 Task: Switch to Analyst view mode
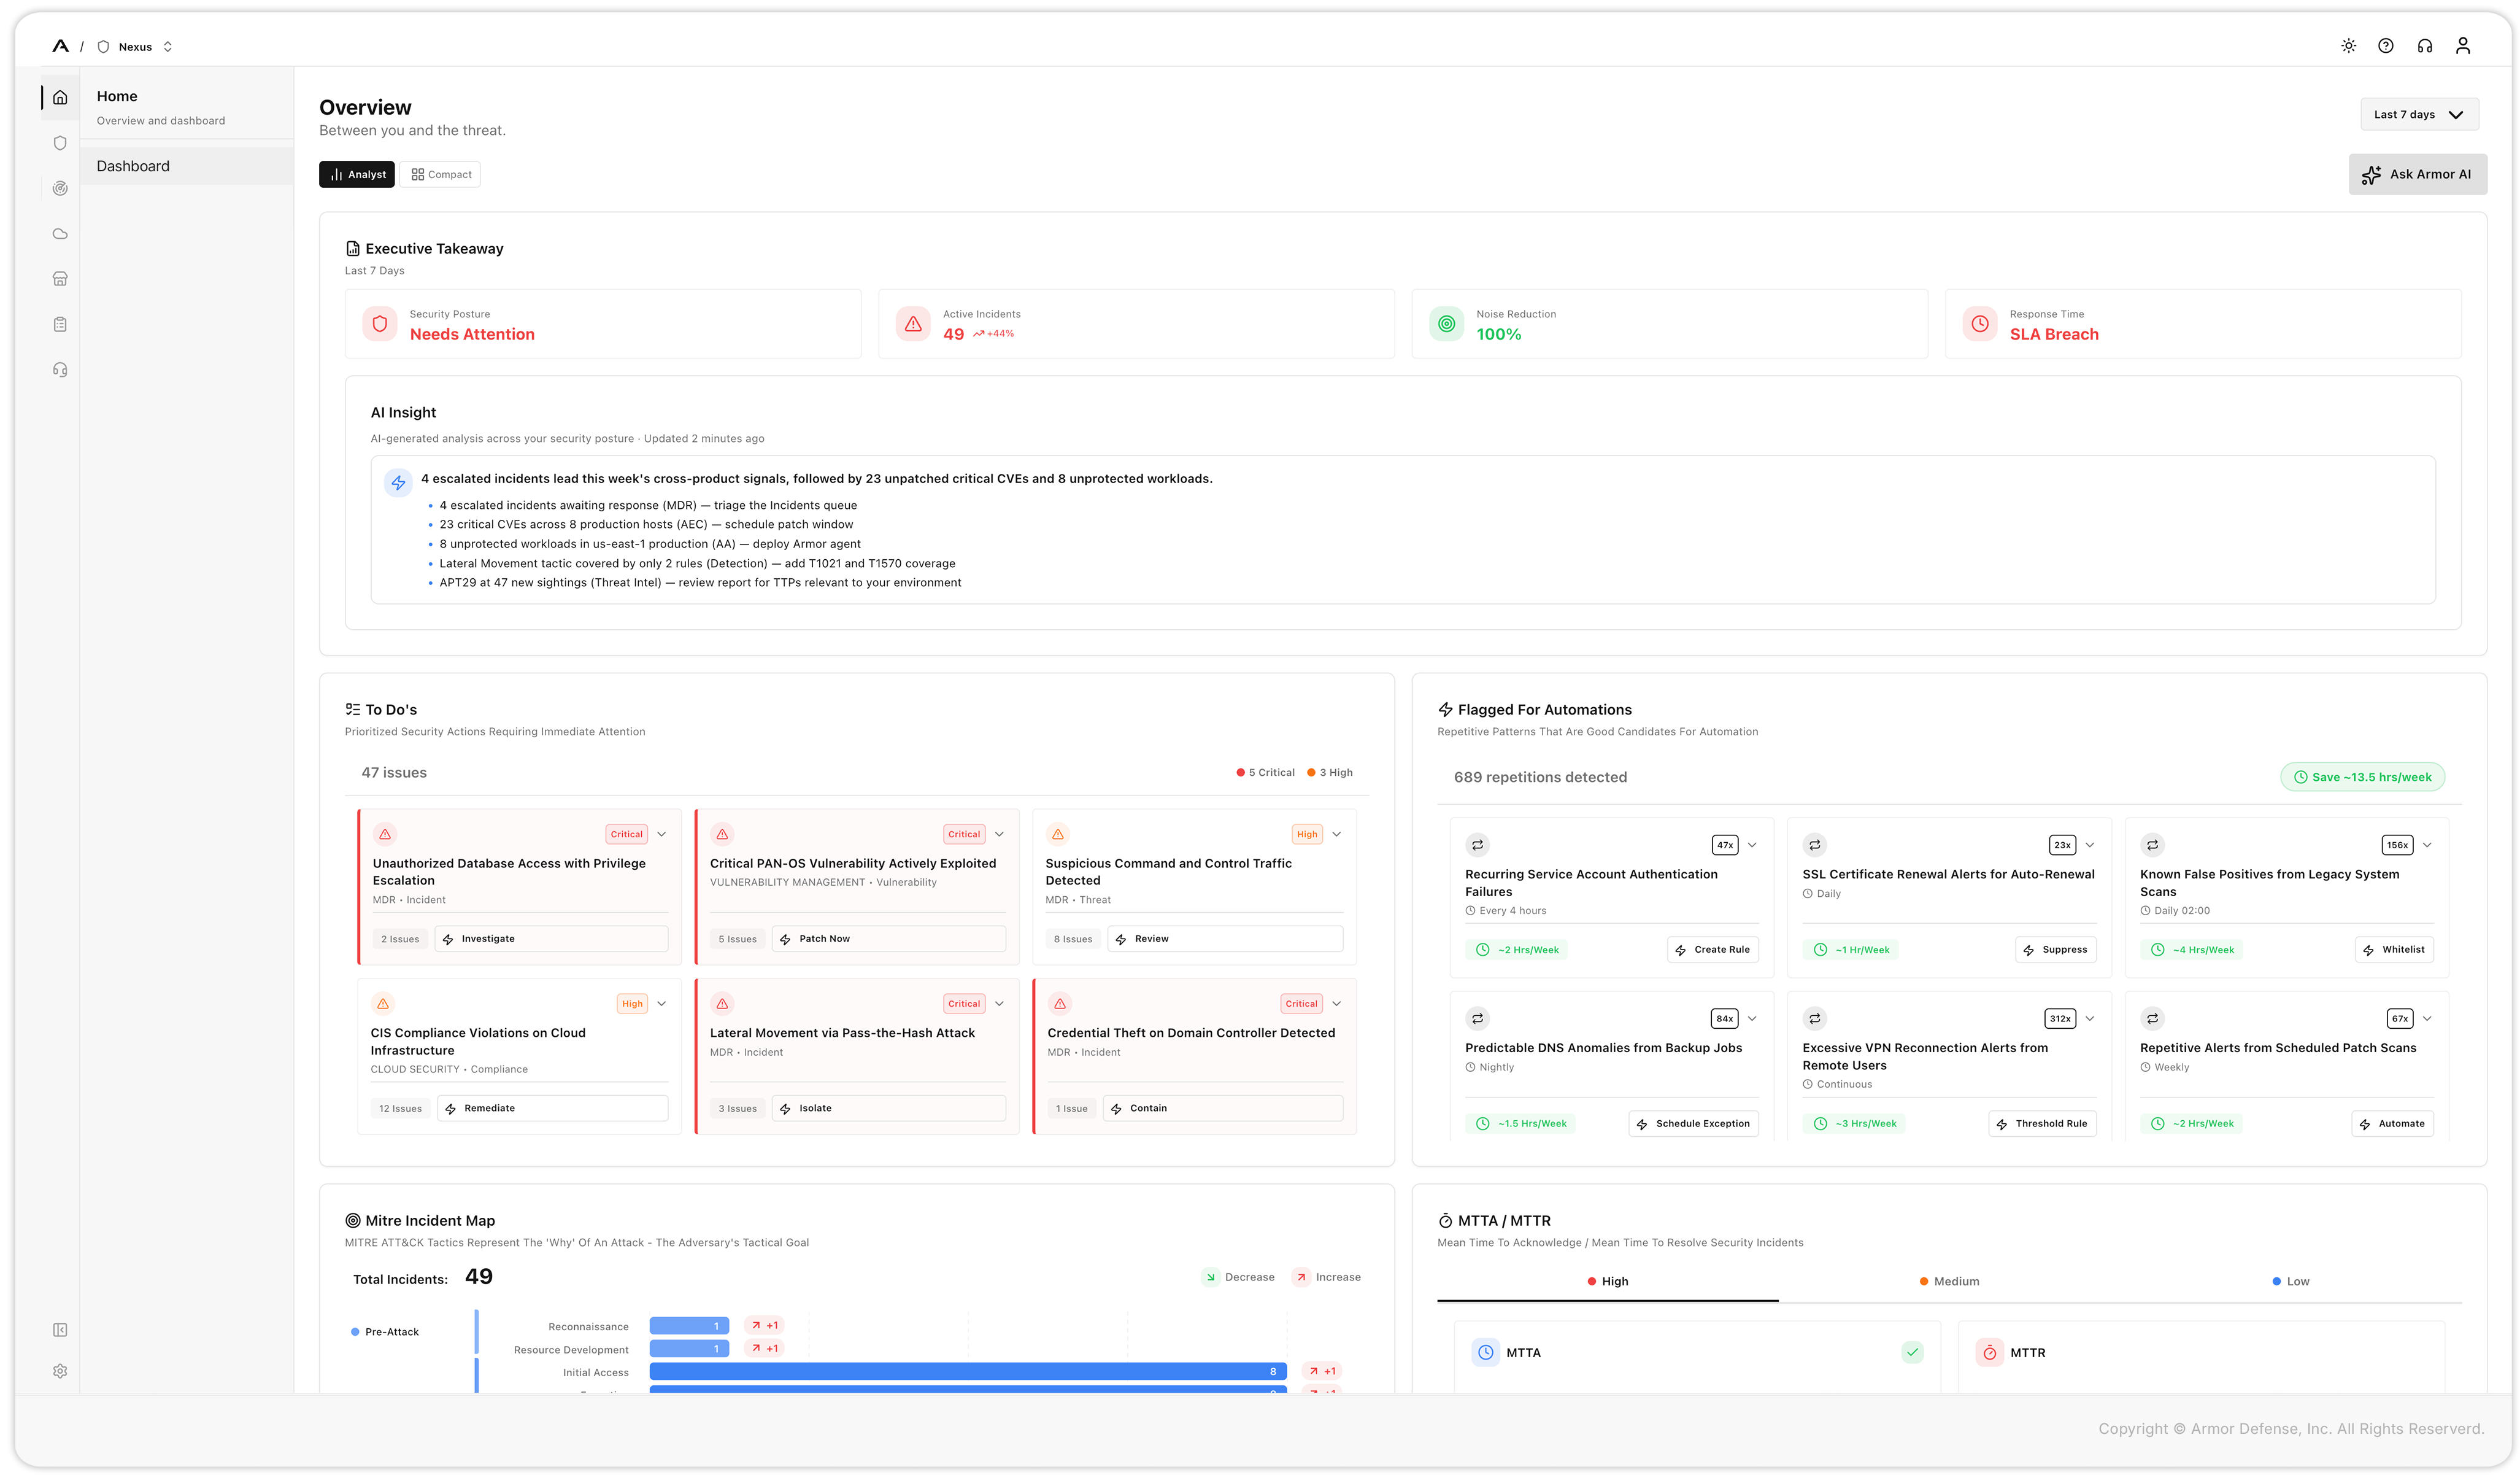pyautogui.click(x=357, y=174)
